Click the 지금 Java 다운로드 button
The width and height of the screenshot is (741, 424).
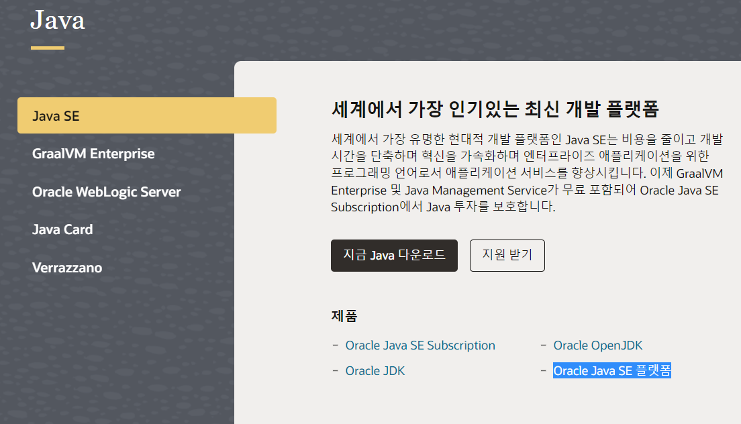pyautogui.click(x=394, y=256)
